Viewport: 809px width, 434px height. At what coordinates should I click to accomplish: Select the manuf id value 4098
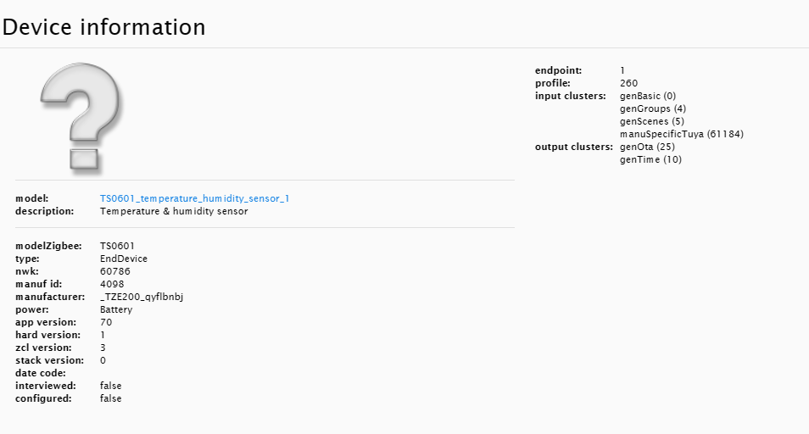(x=112, y=284)
